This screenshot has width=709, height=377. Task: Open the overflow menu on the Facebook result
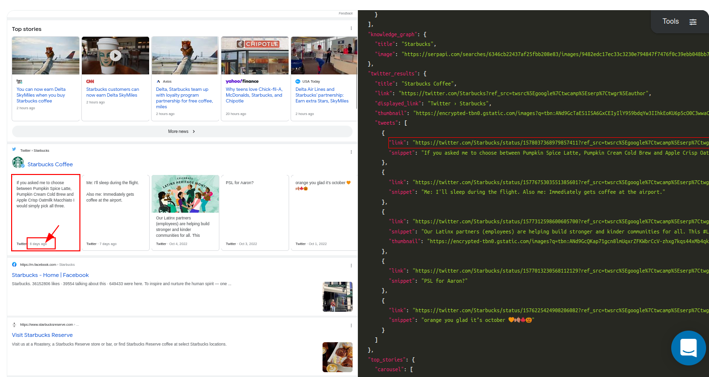(x=351, y=265)
